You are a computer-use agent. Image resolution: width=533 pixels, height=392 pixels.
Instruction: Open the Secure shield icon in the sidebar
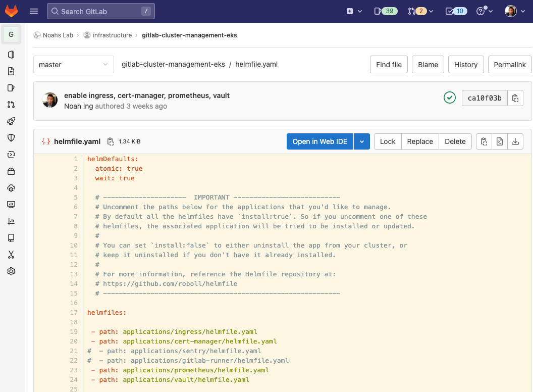(x=11, y=137)
